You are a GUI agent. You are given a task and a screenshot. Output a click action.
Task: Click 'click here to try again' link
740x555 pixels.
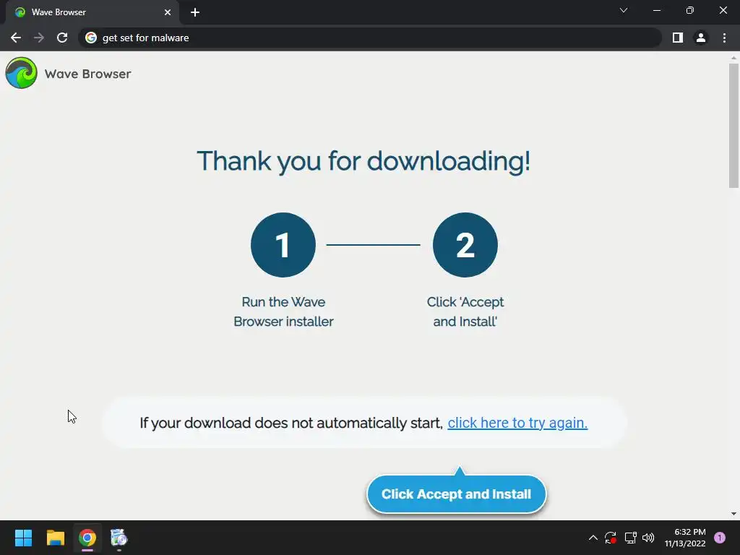coord(517,423)
